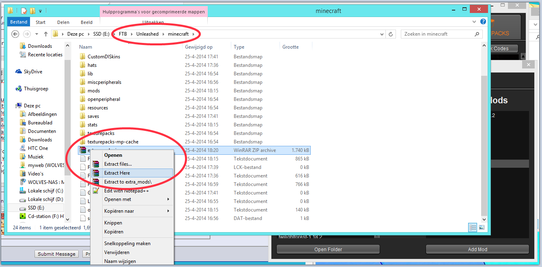Open Explorer help question mark icon

[483, 22]
